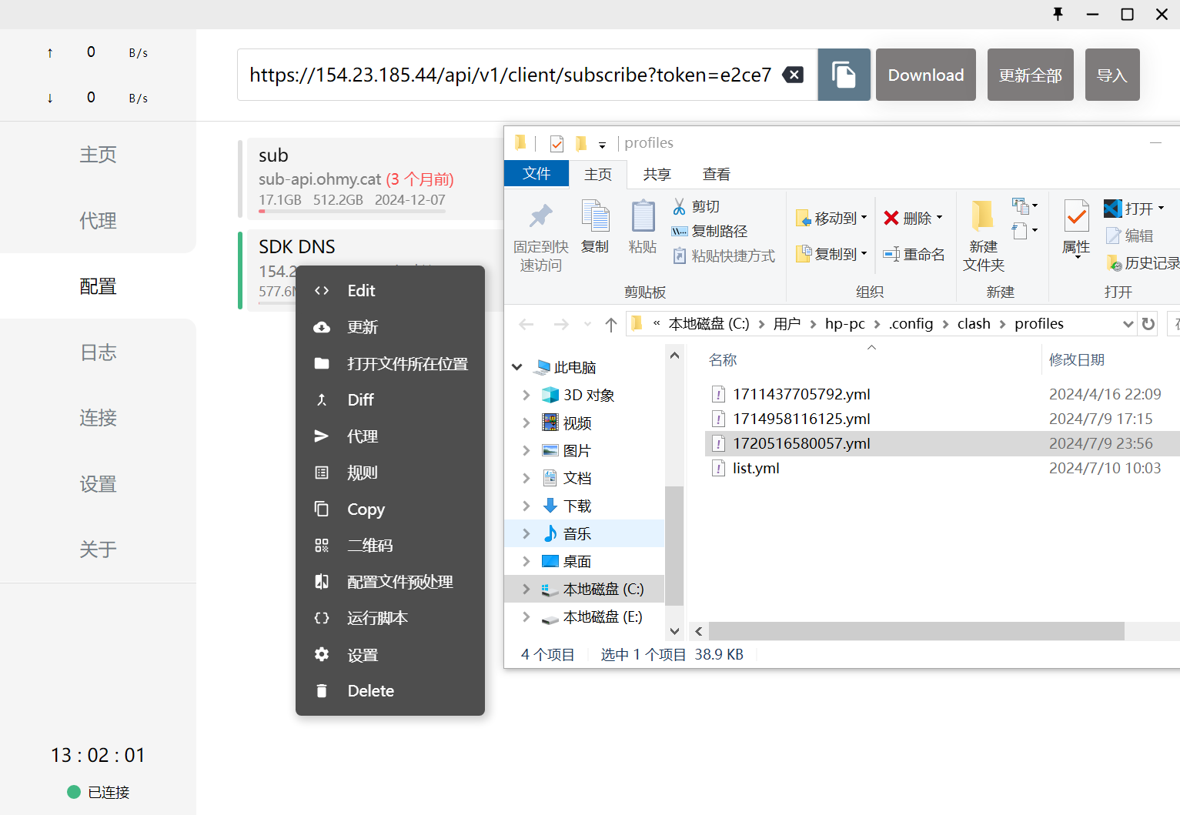Screen dimensions: 1180x815
Task: Open the 连接 page in the sidebar
Action: [x=98, y=418]
